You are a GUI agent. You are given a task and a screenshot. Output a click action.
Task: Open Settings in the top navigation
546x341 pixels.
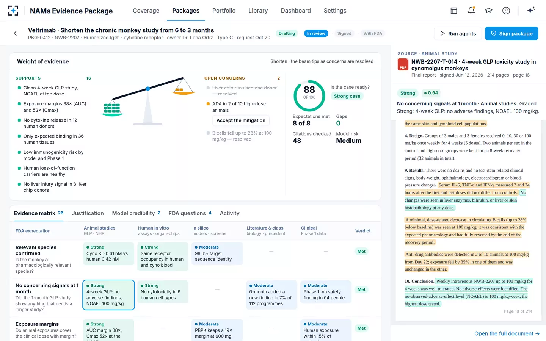click(x=335, y=11)
